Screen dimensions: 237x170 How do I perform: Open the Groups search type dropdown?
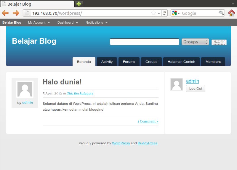point(195,42)
